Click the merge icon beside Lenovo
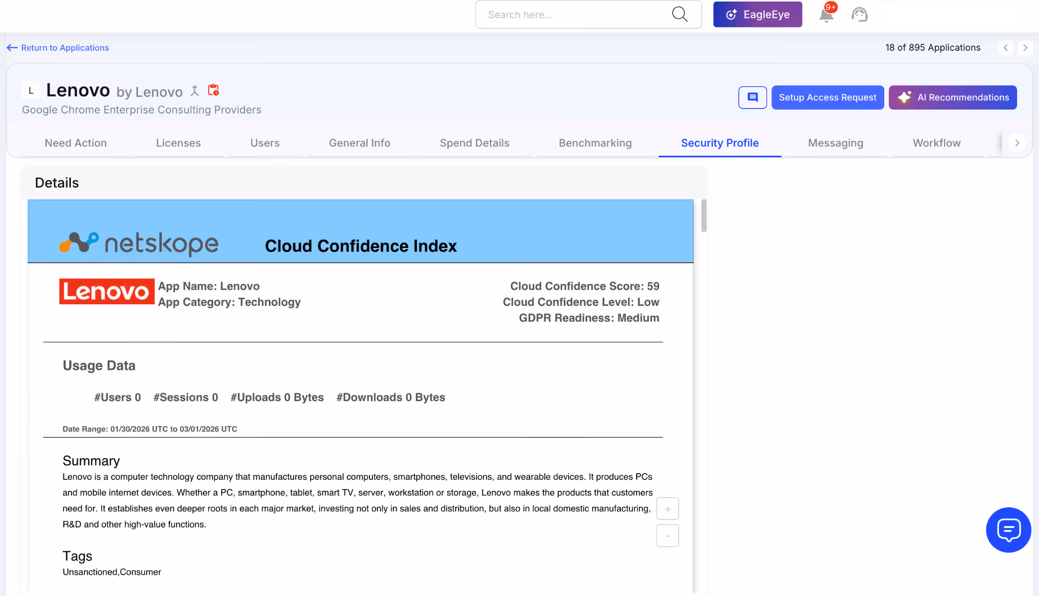This screenshot has height=596, width=1039. (x=194, y=91)
